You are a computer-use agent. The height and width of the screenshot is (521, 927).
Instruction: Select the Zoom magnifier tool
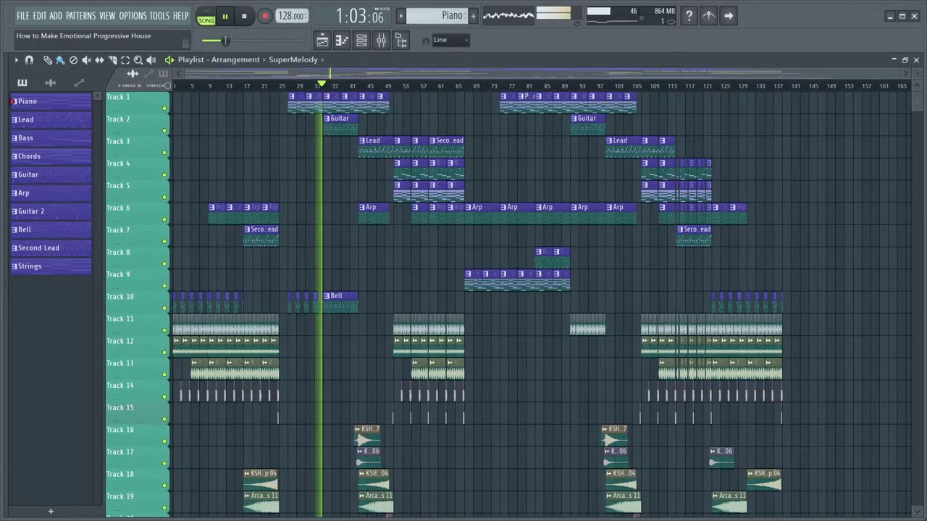pyautogui.click(x=138, y=60)
